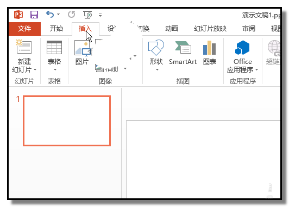Save the presentation with the floppy icon

point(34,15)
